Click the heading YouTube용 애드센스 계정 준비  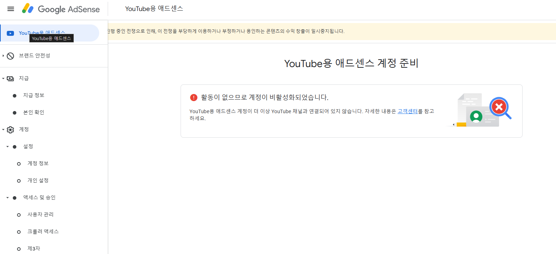pyautogui.click(x=351, y=63)
